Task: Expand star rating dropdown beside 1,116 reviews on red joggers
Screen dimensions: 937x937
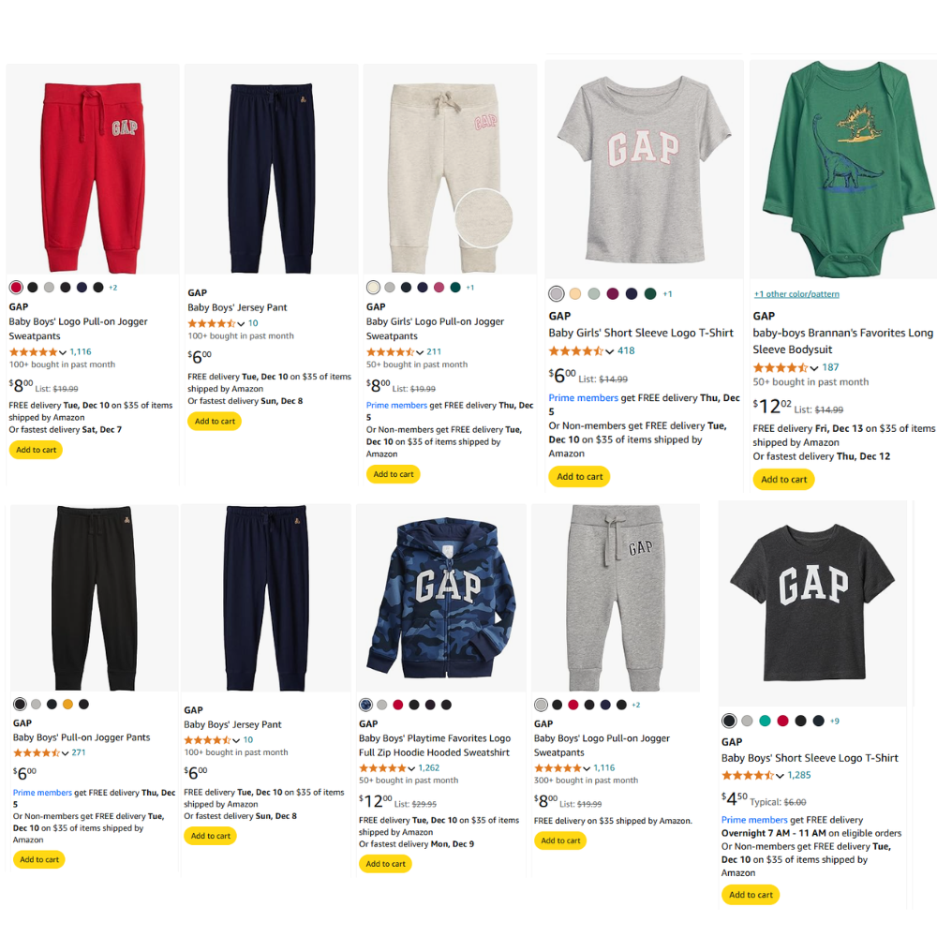Action: click(62, 352)
